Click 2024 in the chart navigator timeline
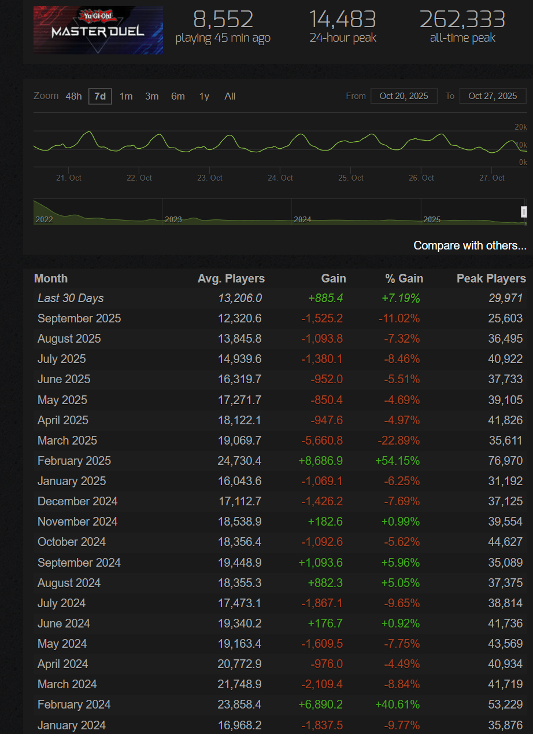The image size is (533, 734). pyautogui.click(x=302, y=219)
